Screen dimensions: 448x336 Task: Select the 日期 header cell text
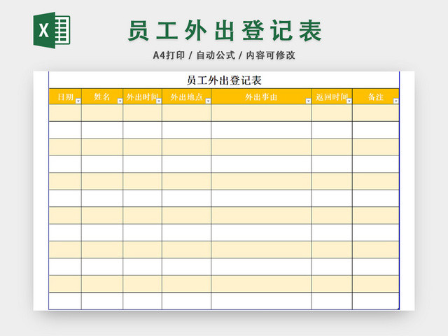[x=65, y=97]
